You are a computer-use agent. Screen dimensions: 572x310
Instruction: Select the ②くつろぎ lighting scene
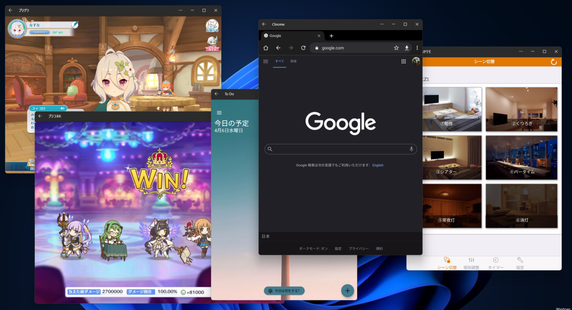(521, 109)
